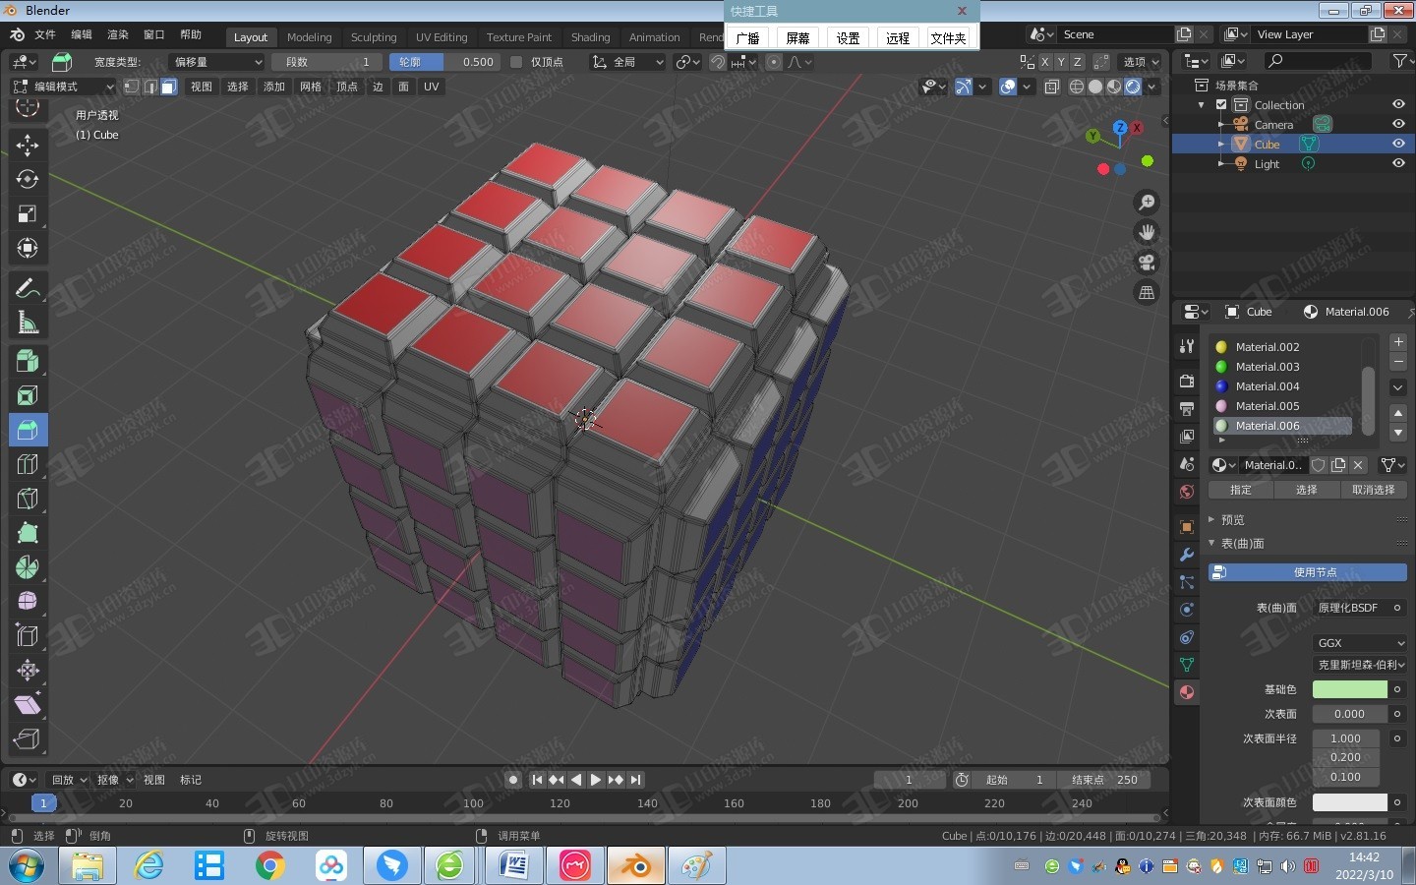
Task: Click the zoom magnifier viewport gizmo
Action: (x=1147, y=203)
